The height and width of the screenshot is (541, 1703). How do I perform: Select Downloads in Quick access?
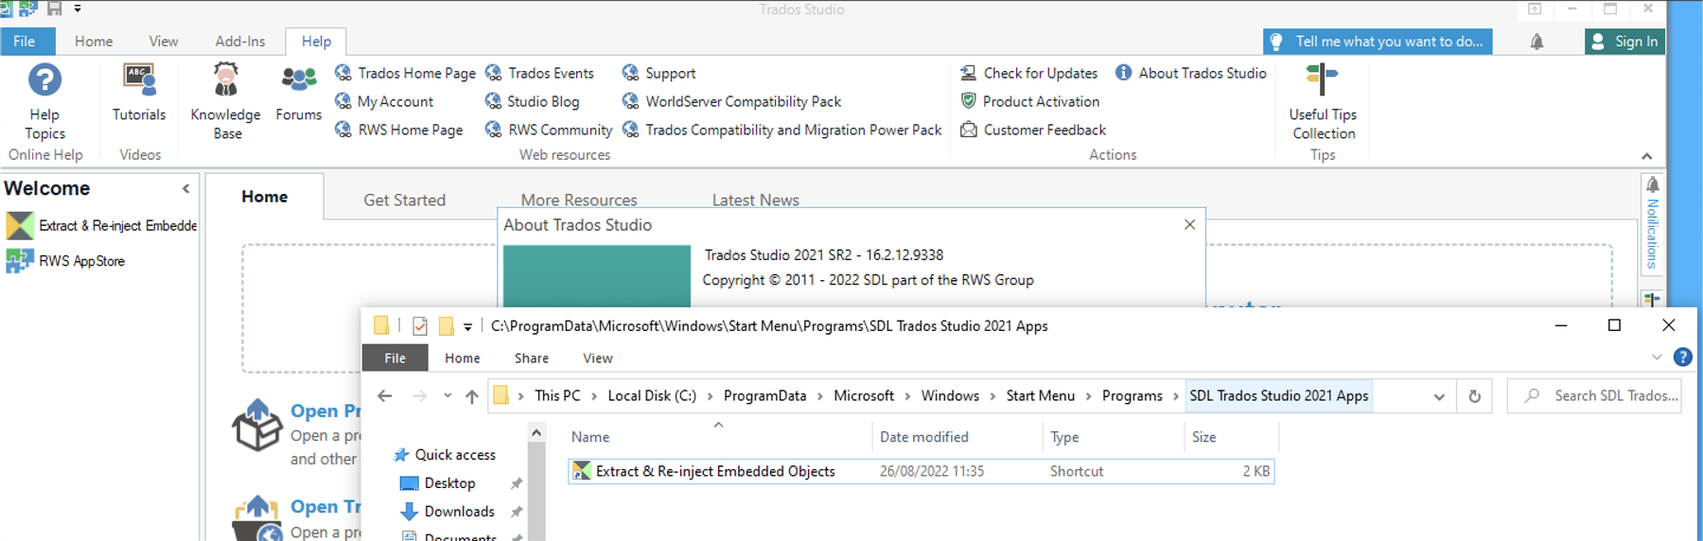click(459, 512)
